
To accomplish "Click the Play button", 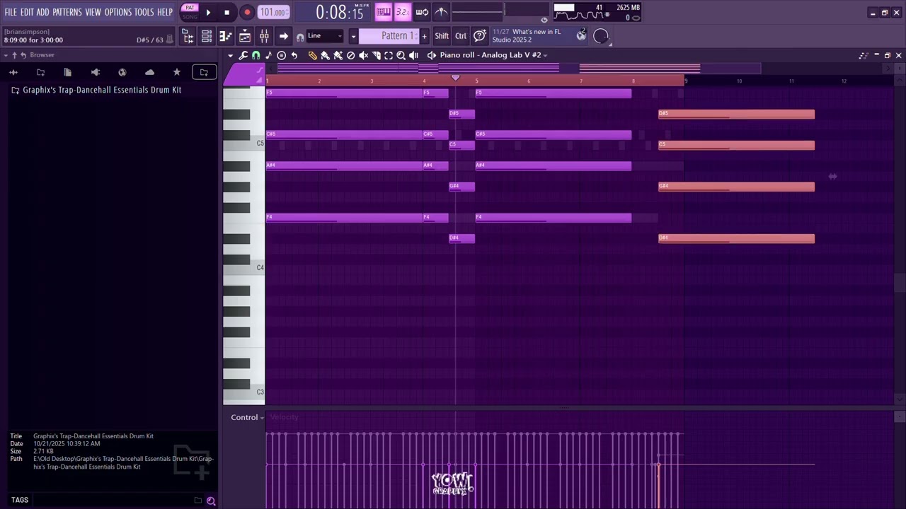I will pos(208,12).
